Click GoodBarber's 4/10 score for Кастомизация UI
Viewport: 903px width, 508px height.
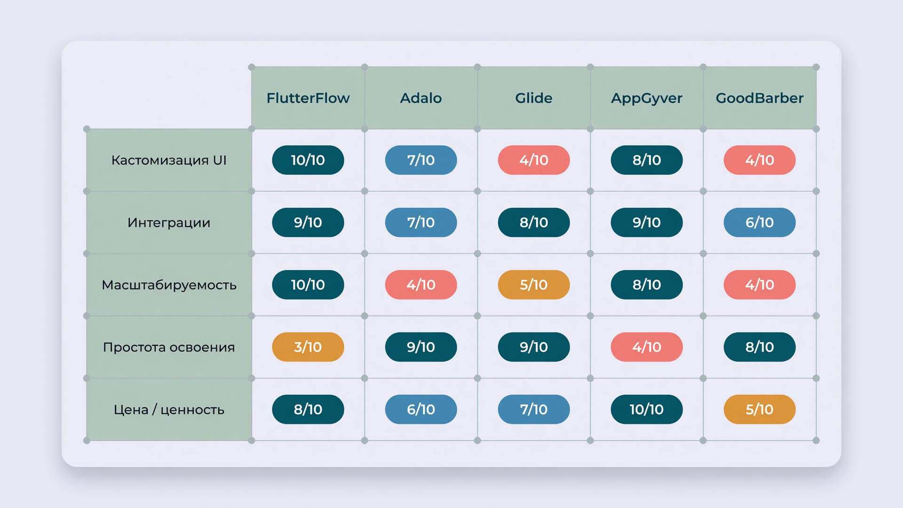click(x=760, y=160)
